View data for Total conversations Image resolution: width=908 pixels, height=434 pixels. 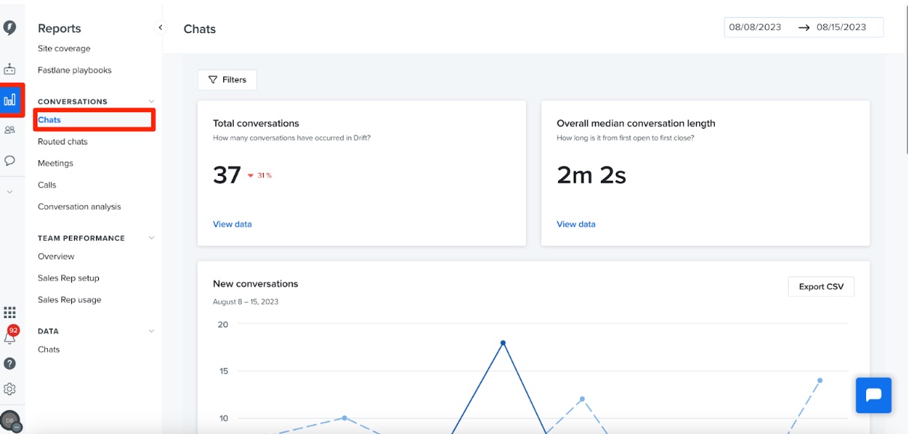coord(232,224)
